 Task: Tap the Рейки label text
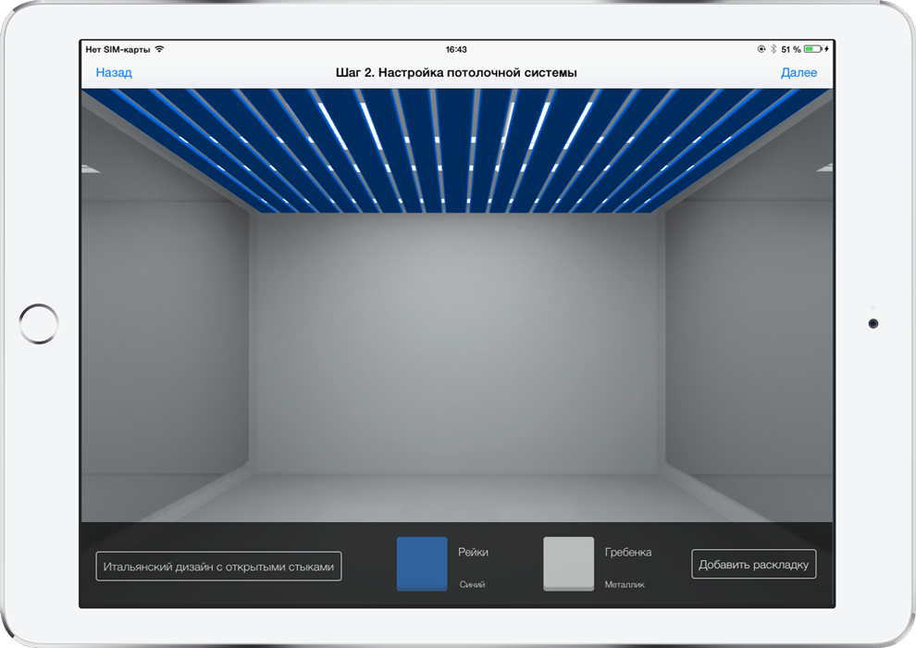(x=473, y=552)
